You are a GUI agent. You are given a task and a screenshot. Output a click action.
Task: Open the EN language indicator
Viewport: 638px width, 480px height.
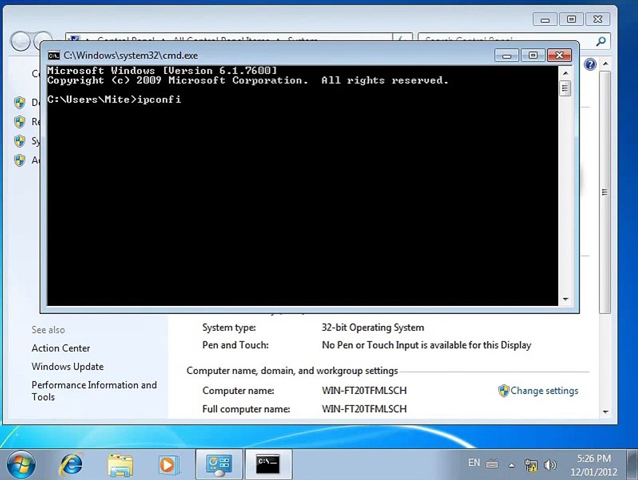tap(474, 463)
